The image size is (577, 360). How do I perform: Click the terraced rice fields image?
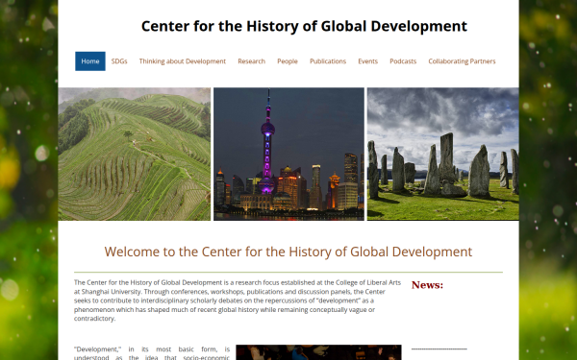point(135,154)
